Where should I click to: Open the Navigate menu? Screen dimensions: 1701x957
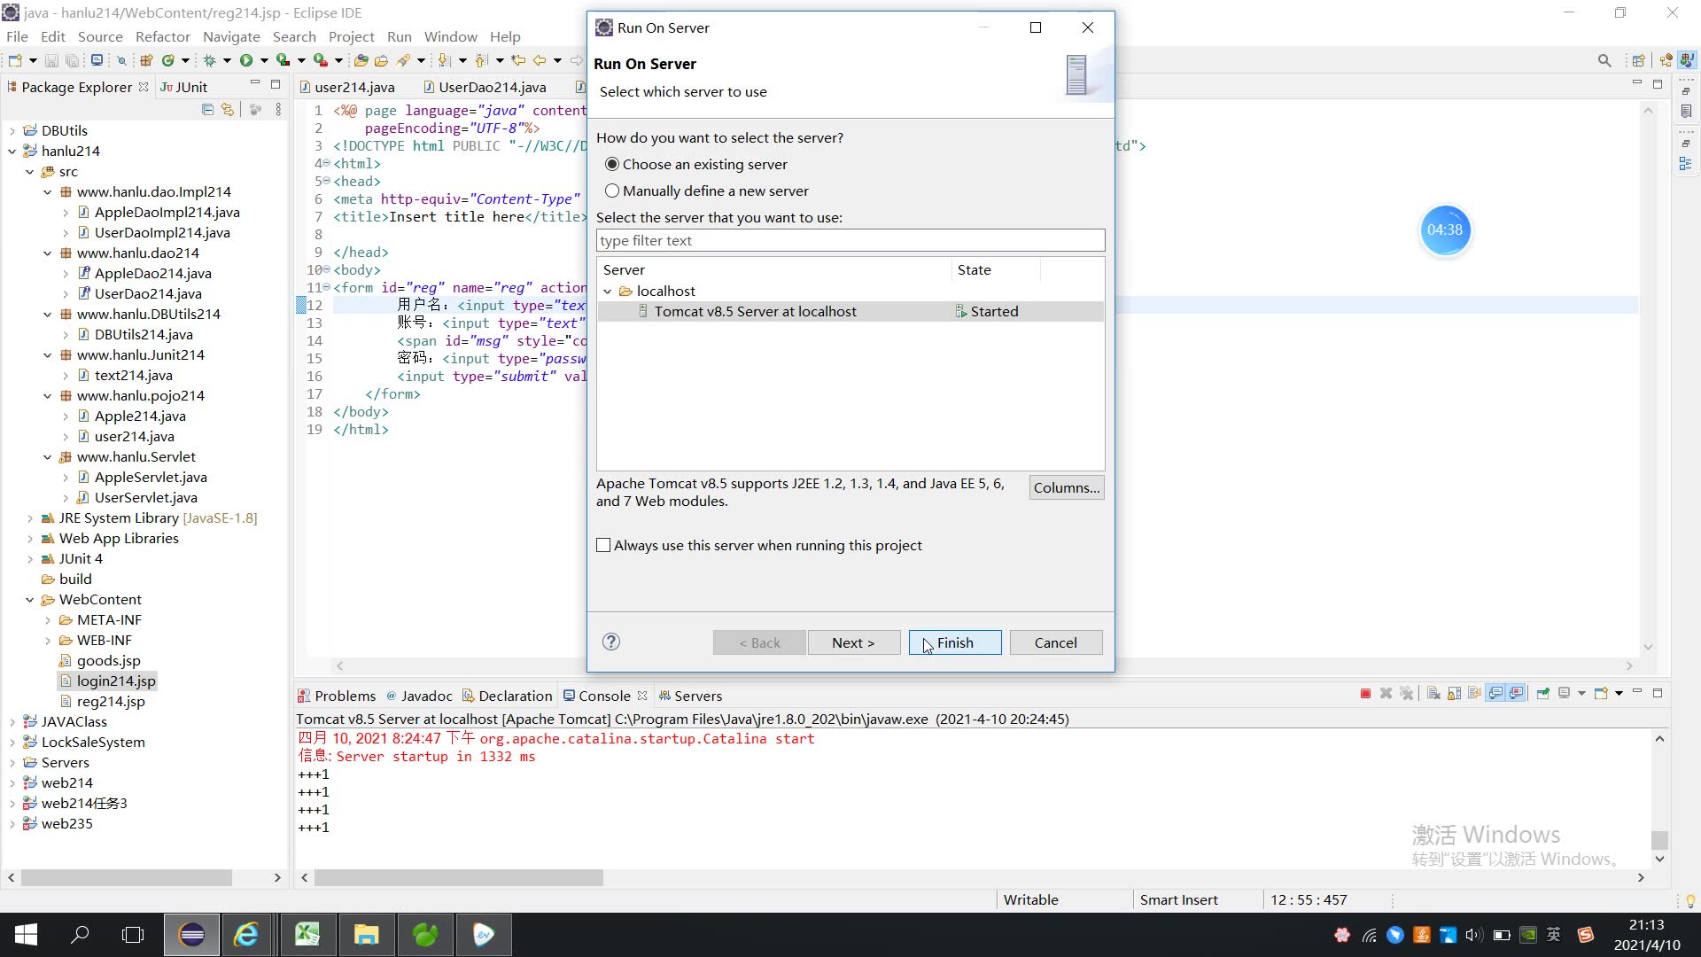(x=231, y=36)
